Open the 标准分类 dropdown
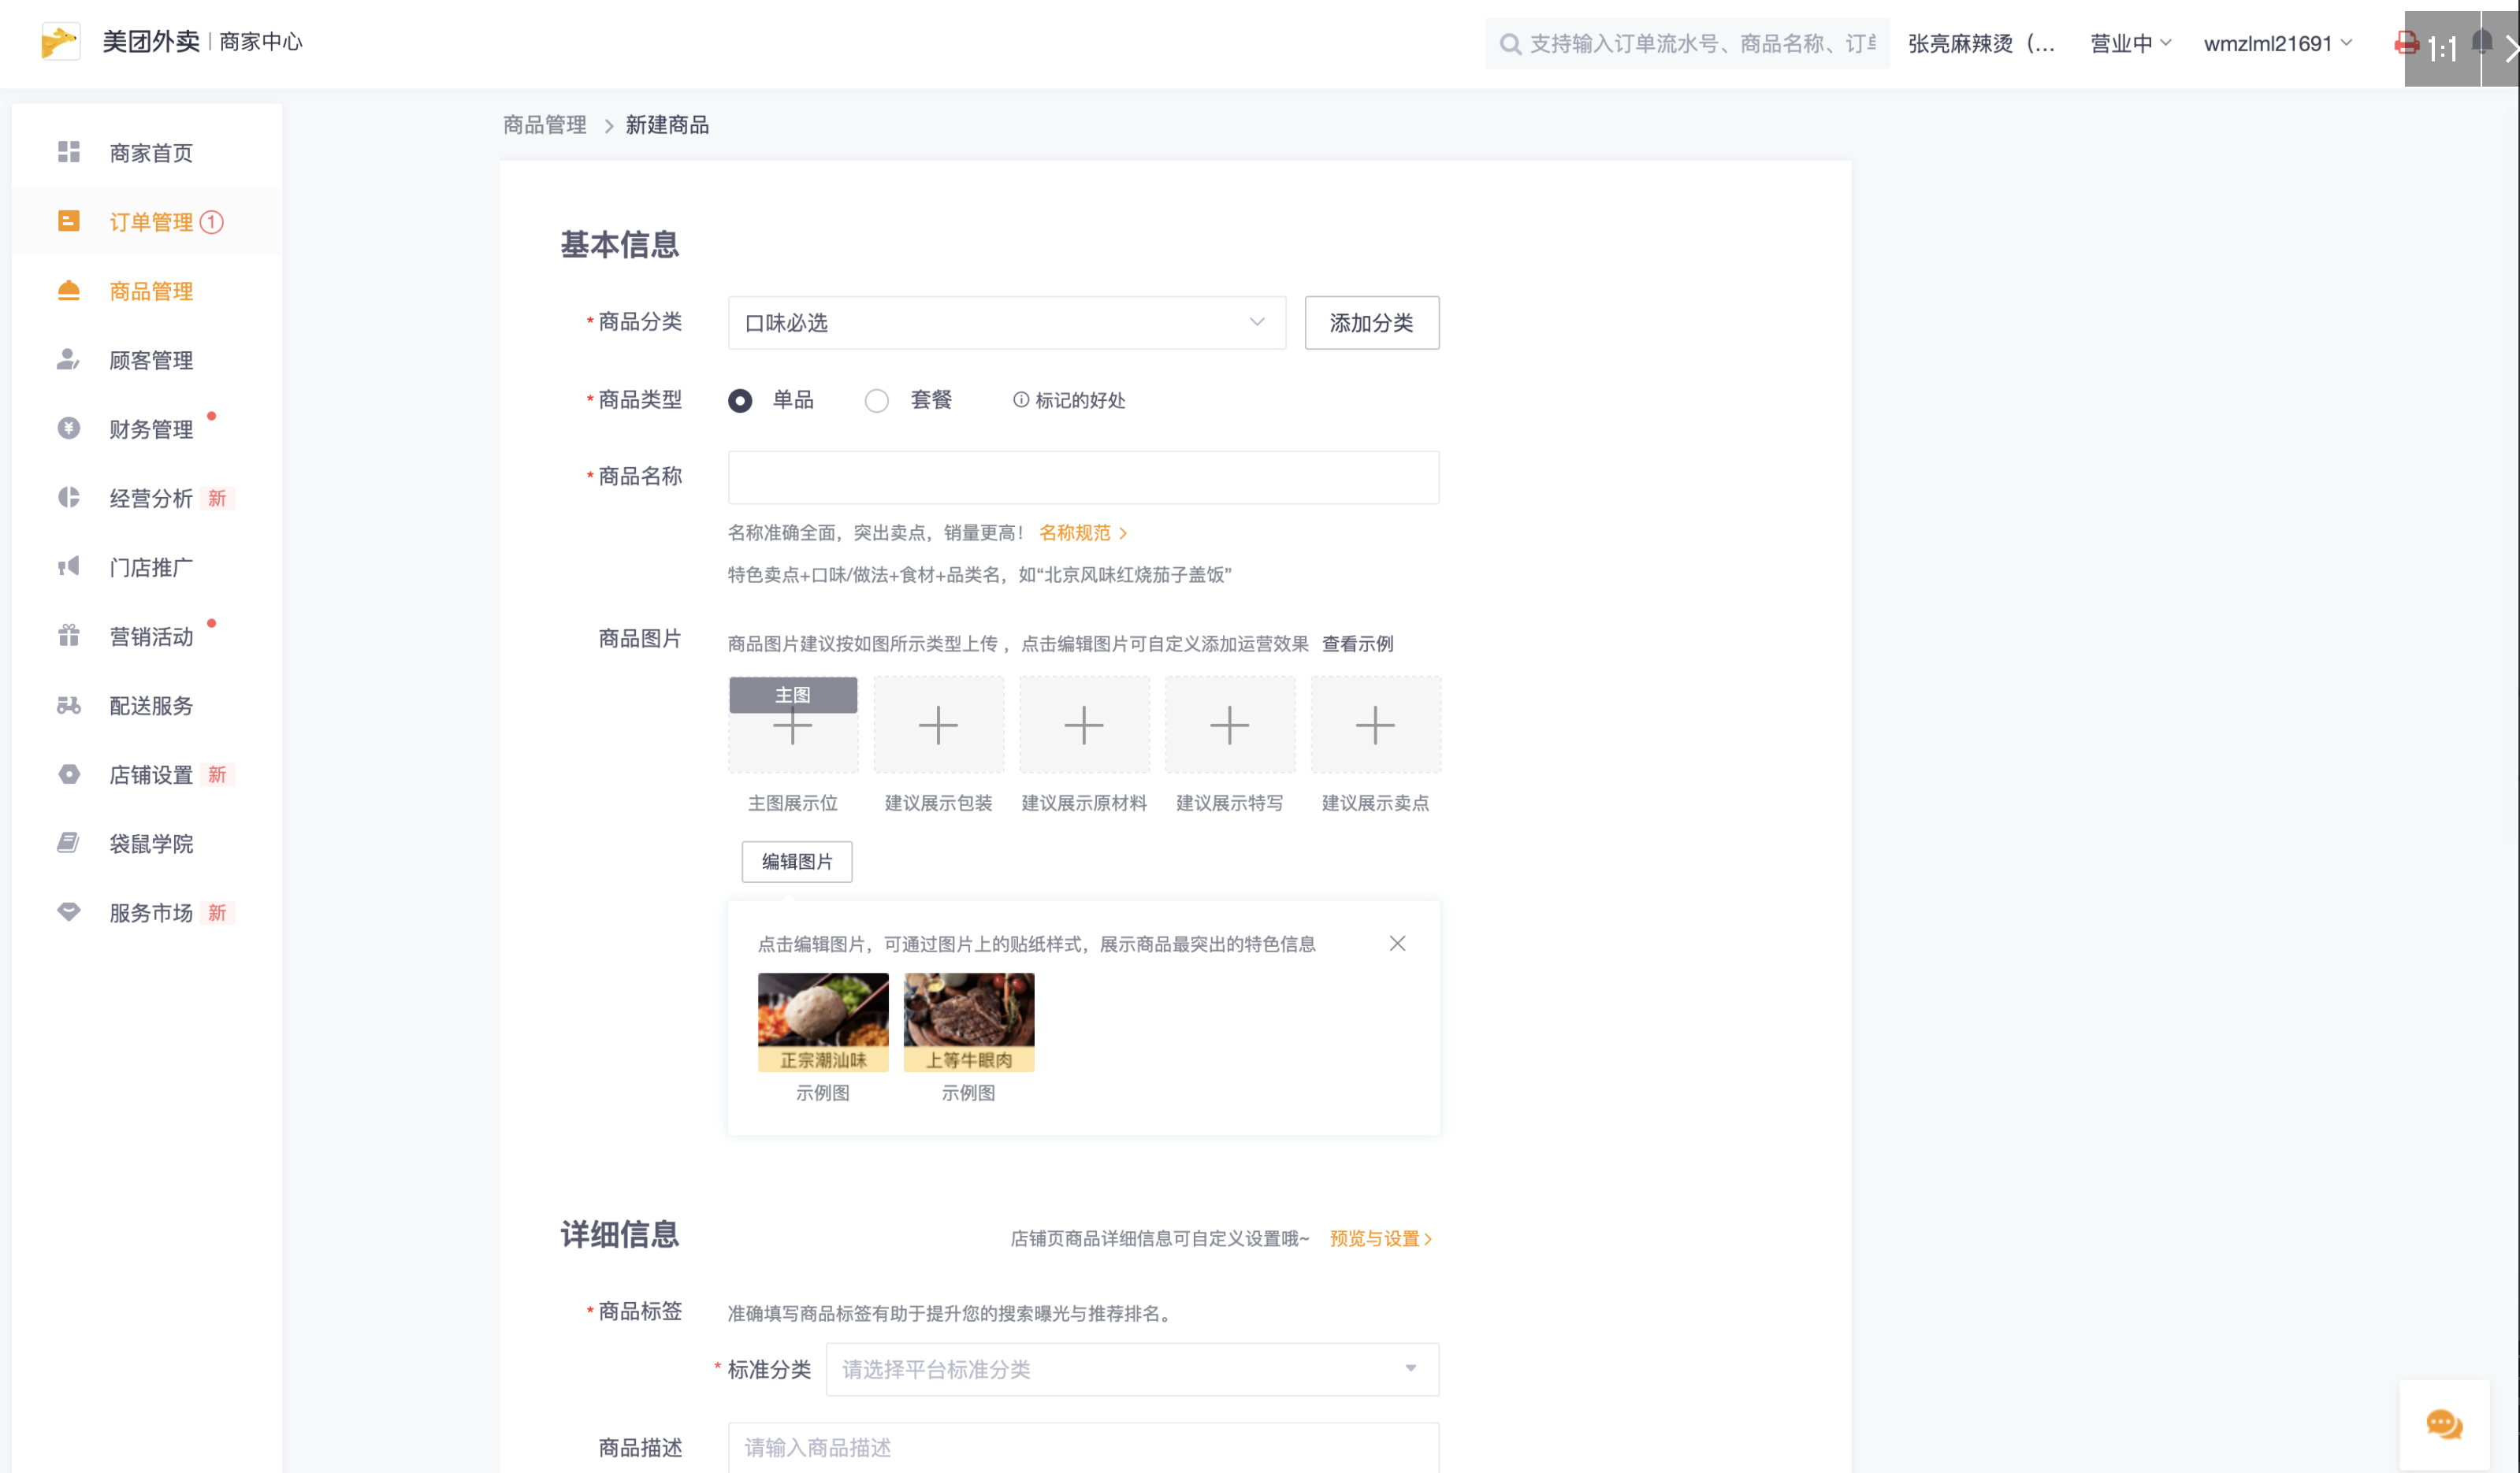2520x1473 pixels. click(1131, 1369)
